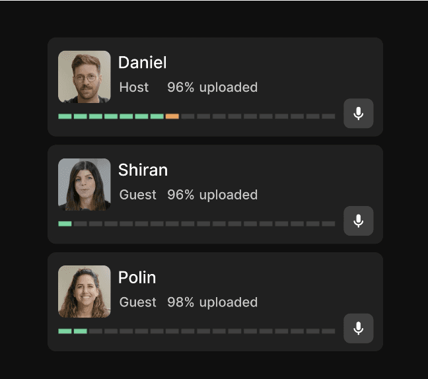Click the first green segment of Daniel's meter
The height and width of the screenshot is (379, 428).
[x=65, y=116]
